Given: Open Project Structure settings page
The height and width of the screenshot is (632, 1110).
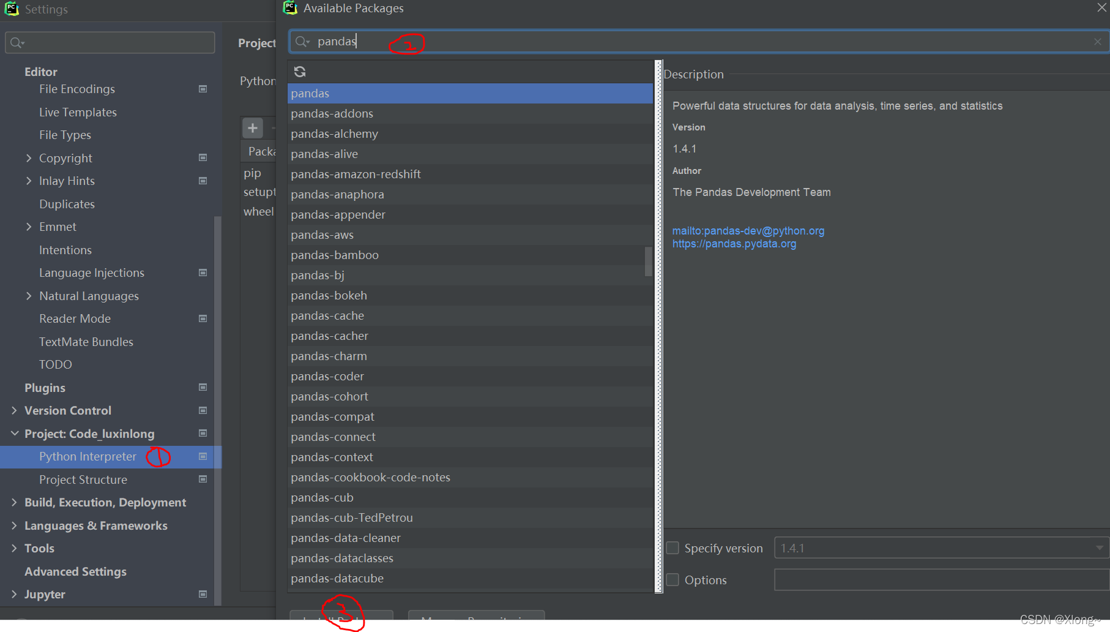Looking at the screenshot, I should 83,480.
